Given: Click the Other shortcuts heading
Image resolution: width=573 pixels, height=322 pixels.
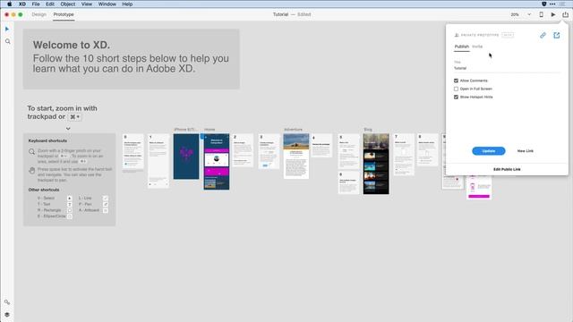Looking at the screenshot, I should pyautogui.click(x=44, y=190).
